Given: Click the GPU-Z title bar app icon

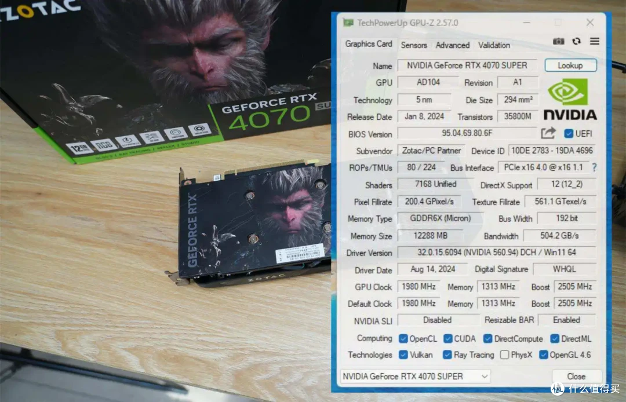Looking at the screenshot, I should 348,23.
